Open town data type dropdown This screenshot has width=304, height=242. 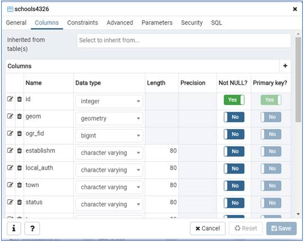[x=109, y=187]
